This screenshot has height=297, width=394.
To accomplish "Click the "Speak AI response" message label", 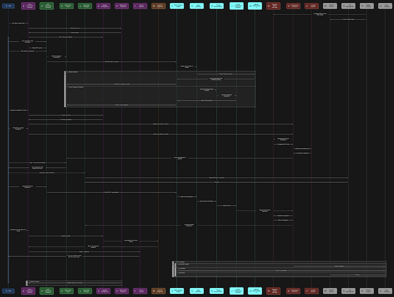I will click(x=84, y=252).
